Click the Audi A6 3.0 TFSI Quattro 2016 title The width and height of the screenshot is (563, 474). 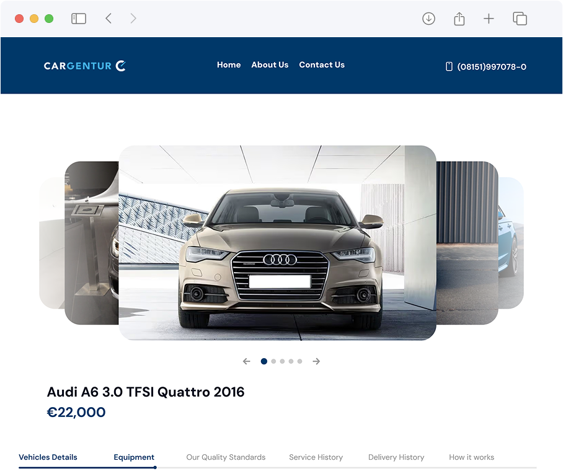146,392
